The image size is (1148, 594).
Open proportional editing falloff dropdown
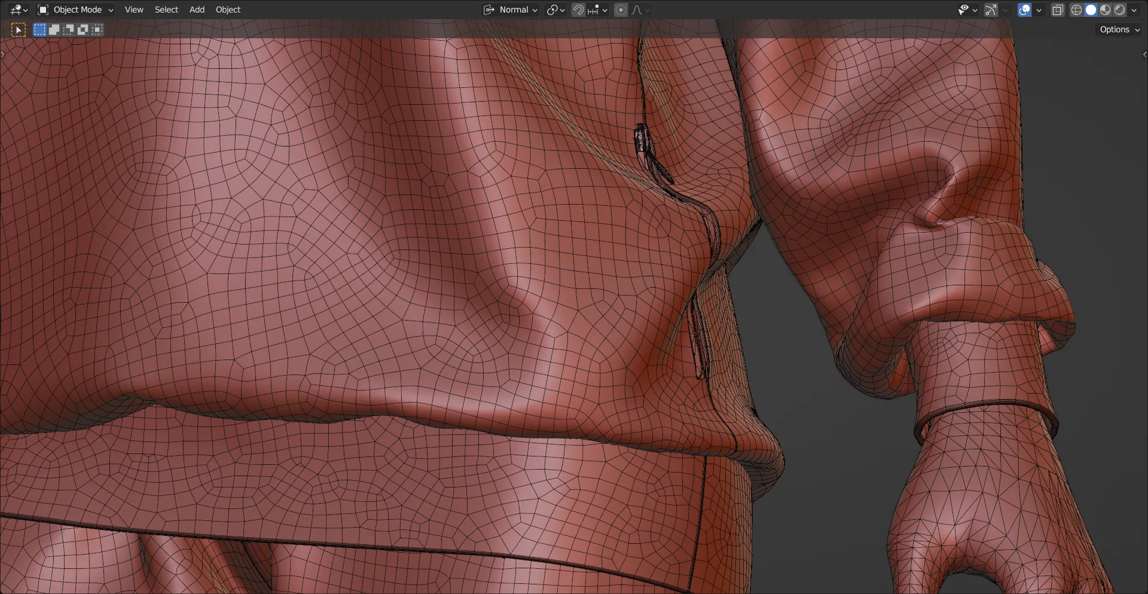click(x=640, y=10)
